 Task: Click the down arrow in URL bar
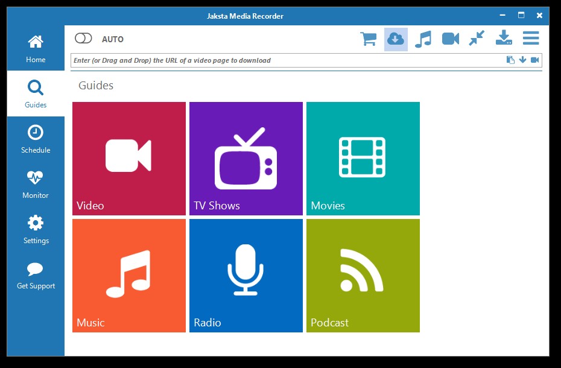click(522, 60)
